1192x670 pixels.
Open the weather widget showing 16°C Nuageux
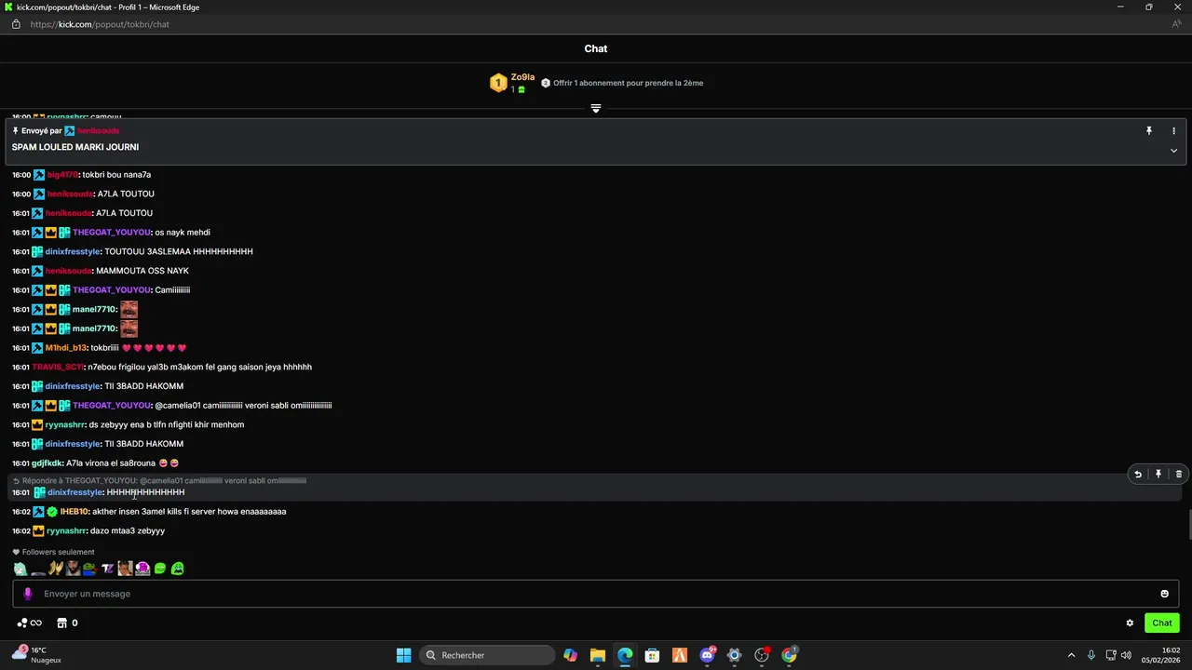coord(37,655)
